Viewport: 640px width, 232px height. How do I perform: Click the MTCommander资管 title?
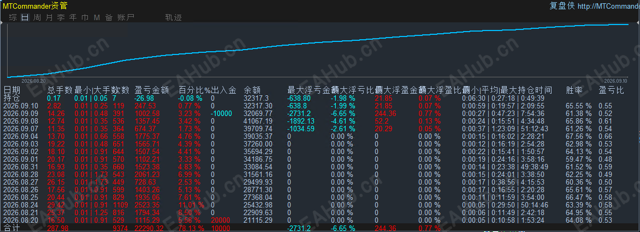(35, 5)
